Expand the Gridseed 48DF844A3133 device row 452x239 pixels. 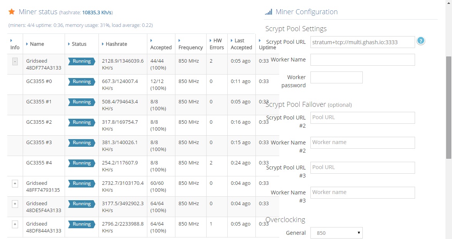(x=15, y=224)
